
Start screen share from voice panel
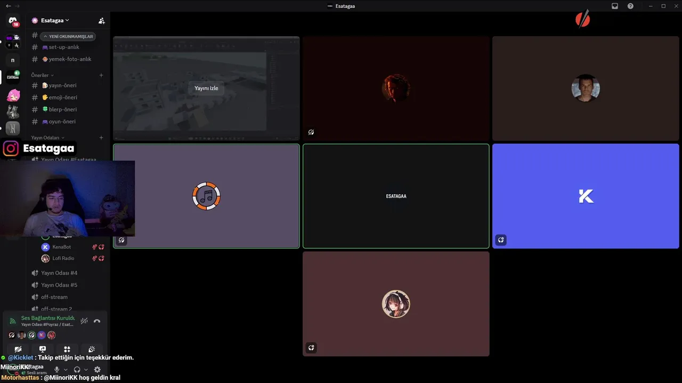coord(43,349)
